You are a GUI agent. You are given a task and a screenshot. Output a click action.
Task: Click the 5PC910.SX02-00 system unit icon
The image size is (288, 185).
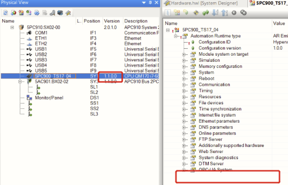point(21,27)
